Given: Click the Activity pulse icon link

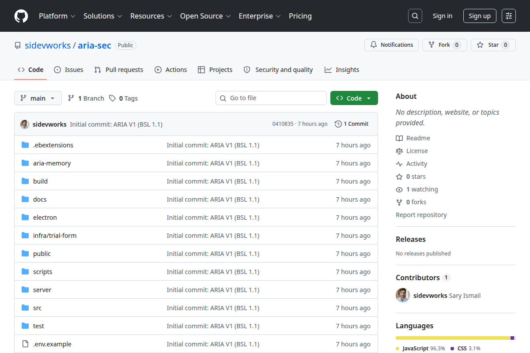Looking at the screenshot, I should click(399, 164).
